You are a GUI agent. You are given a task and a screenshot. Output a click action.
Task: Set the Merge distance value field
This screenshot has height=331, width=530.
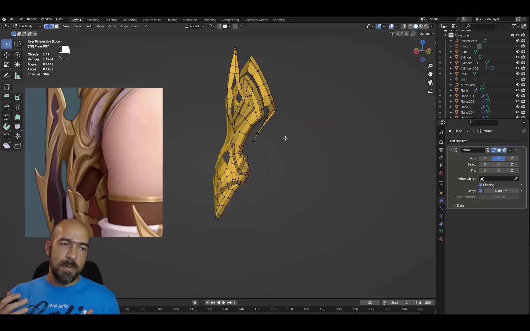[501, 191]
